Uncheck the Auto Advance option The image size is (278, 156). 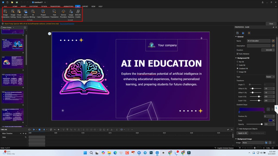coord(237,54)
